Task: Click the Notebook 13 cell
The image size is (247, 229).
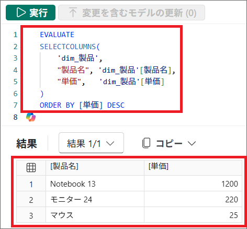Action: tap(95, 184)
